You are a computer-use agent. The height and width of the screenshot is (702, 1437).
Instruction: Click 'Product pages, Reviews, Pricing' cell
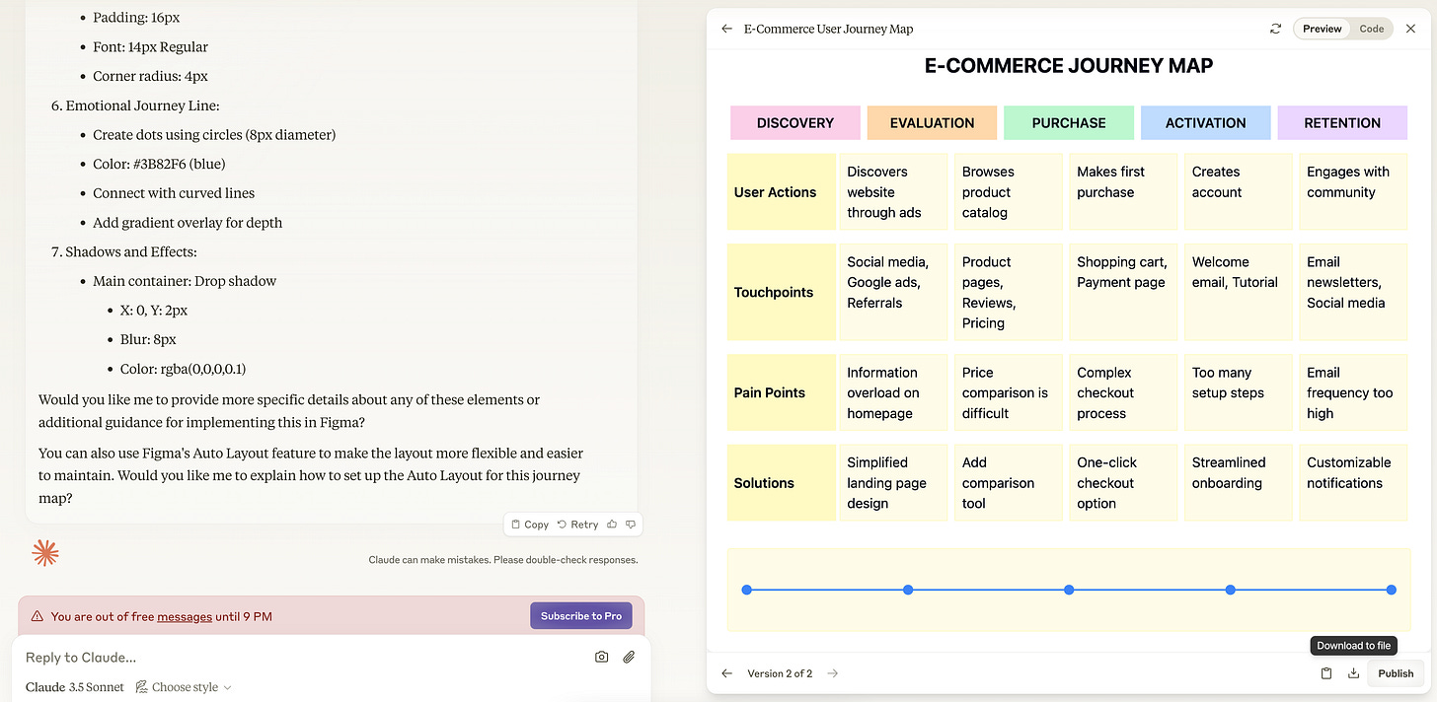tap(1009, 293)
